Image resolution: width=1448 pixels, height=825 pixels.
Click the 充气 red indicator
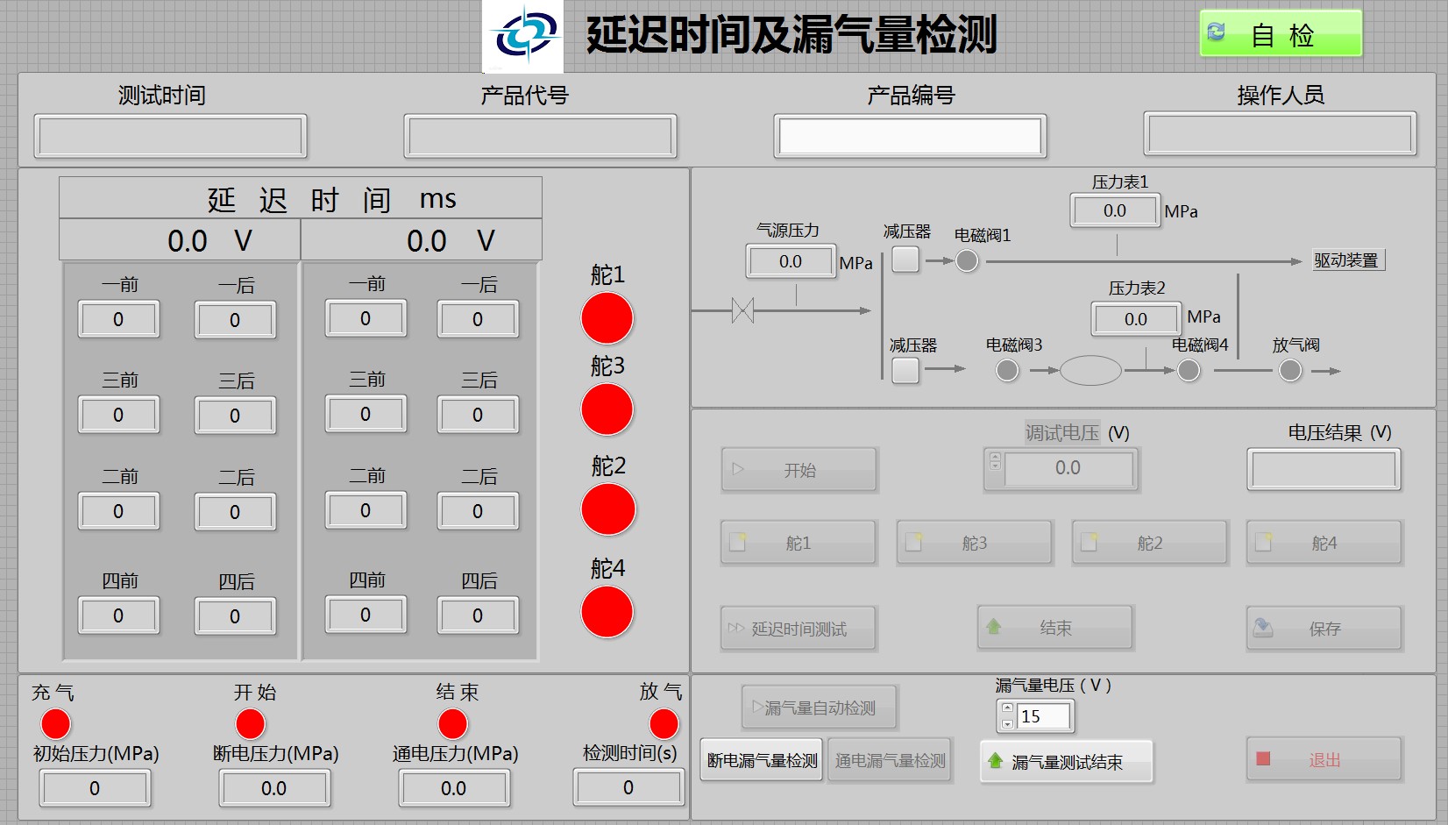56,724
